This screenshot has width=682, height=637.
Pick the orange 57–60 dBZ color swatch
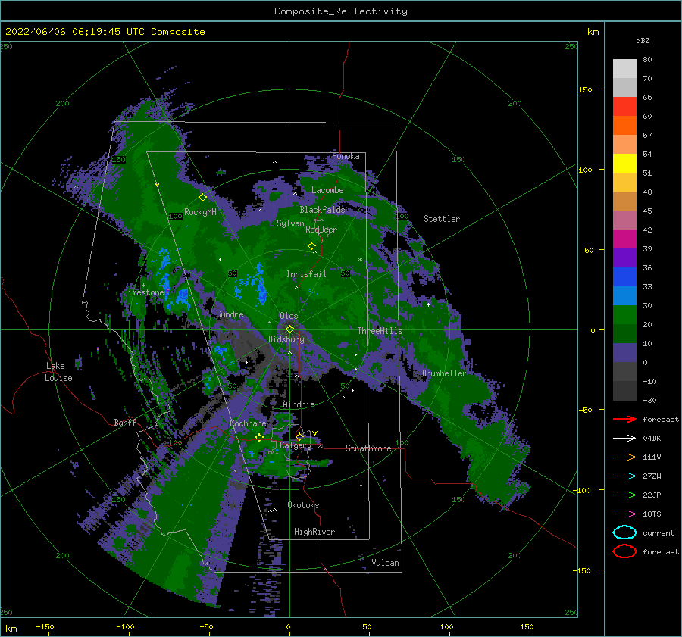pyautogui.click(x=624, y=126)
